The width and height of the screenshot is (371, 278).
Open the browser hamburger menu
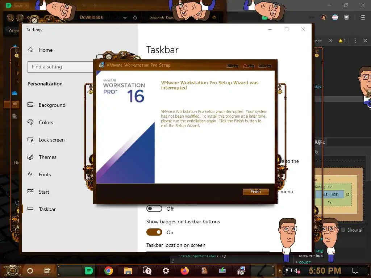coord(363,17)
